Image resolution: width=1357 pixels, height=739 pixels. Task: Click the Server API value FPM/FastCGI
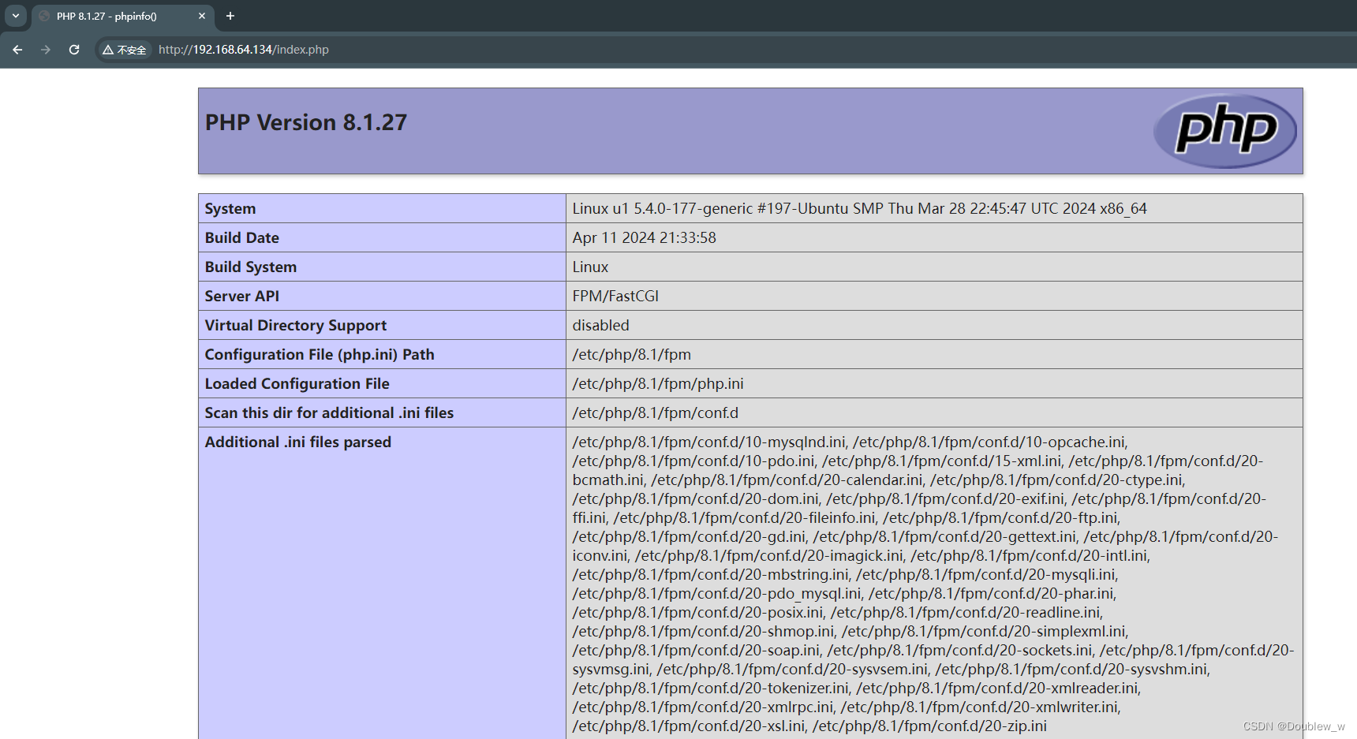[615, 296]
